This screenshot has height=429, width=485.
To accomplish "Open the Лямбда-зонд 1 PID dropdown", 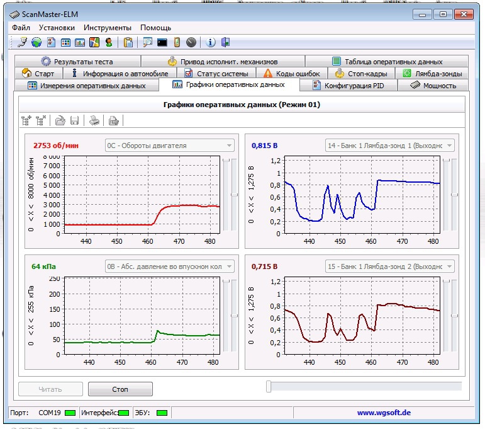I will 449,146.
